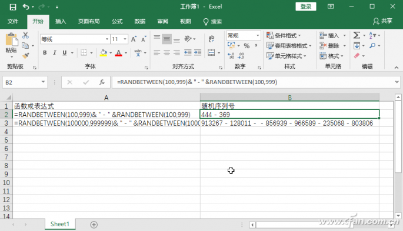Open Find and Select magnifier
The image size is (403, 231).
[372, 46]
